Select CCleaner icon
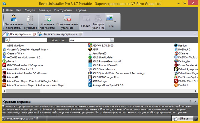 coord(176,53)
